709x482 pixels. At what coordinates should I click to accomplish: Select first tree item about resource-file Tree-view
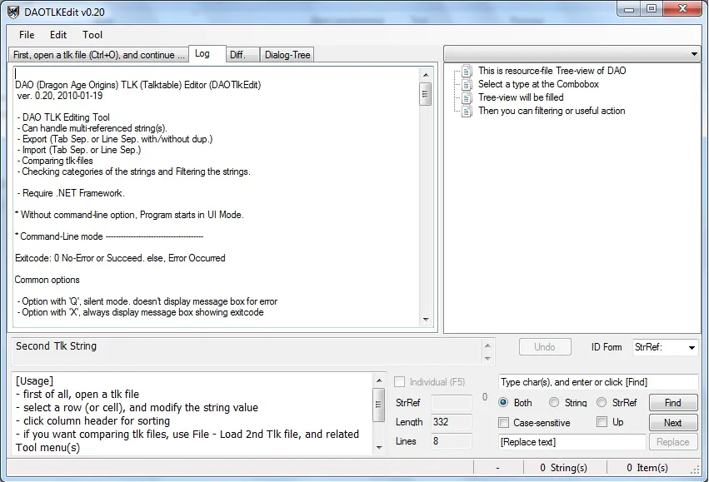click(552, 71)
